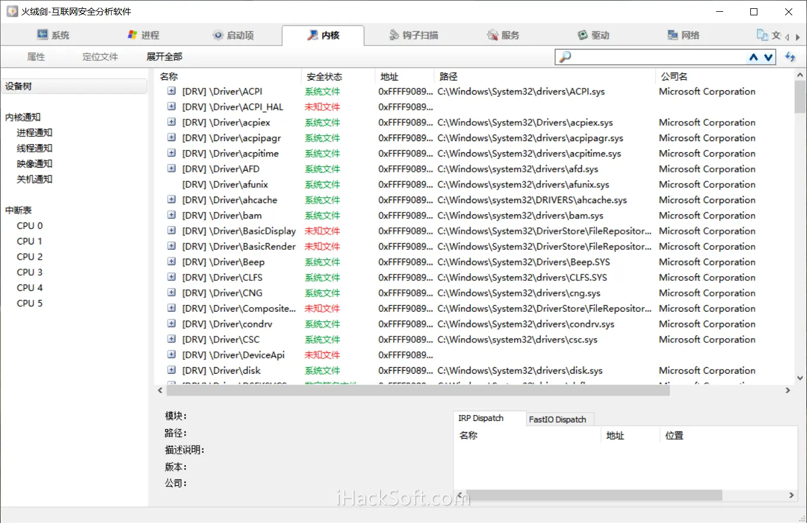Image resolution: width=807 pixels, height=523 pixels.
Task: Click the 定位文件 button
Action: 100,57
